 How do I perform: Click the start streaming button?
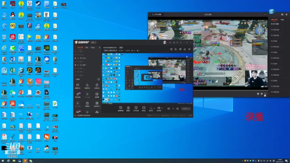(x=186, y=109)
